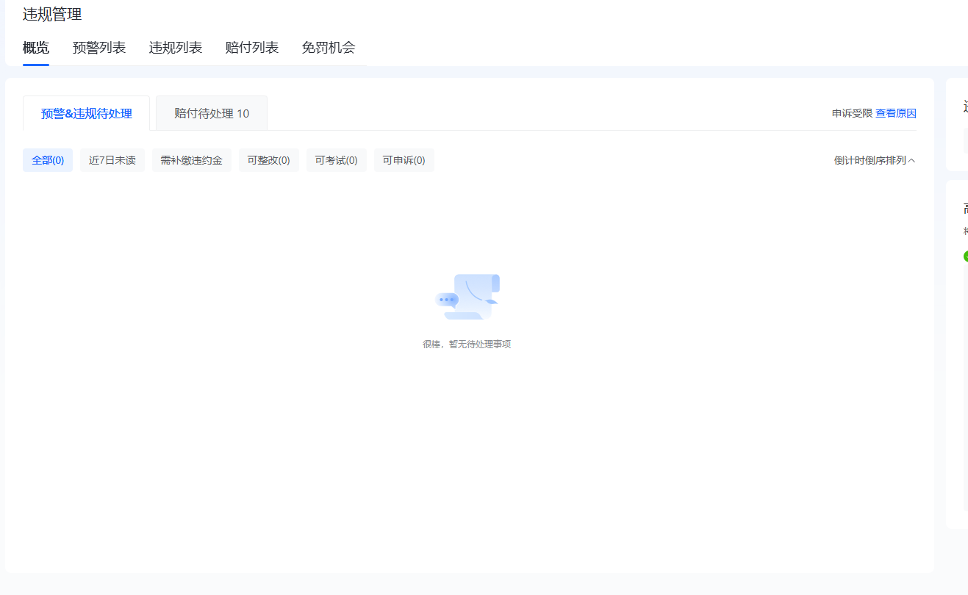Image resolution: width=968 pixels, height=595 pixels.
Task: Enable the 需补缴违约金 filter
Action: tap(192, 160)
